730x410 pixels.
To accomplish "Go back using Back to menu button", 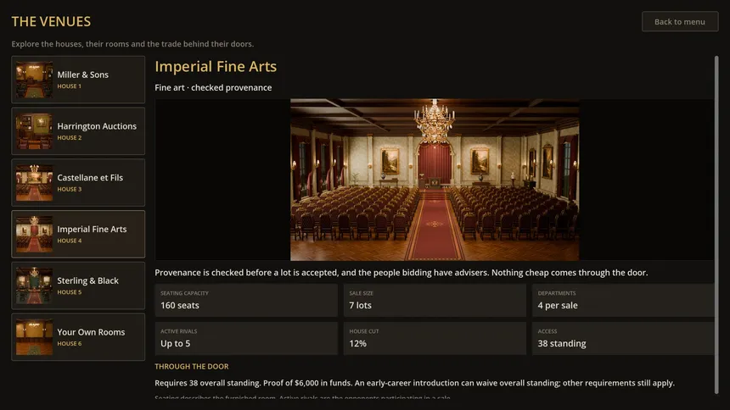I will click(x=680, y=21).
